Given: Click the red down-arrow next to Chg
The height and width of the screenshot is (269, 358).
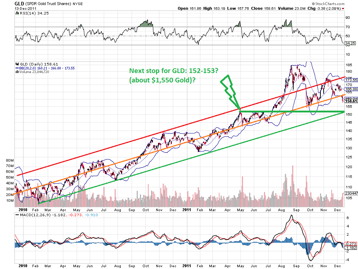Looking at the screenshot, I should (343, 8).
